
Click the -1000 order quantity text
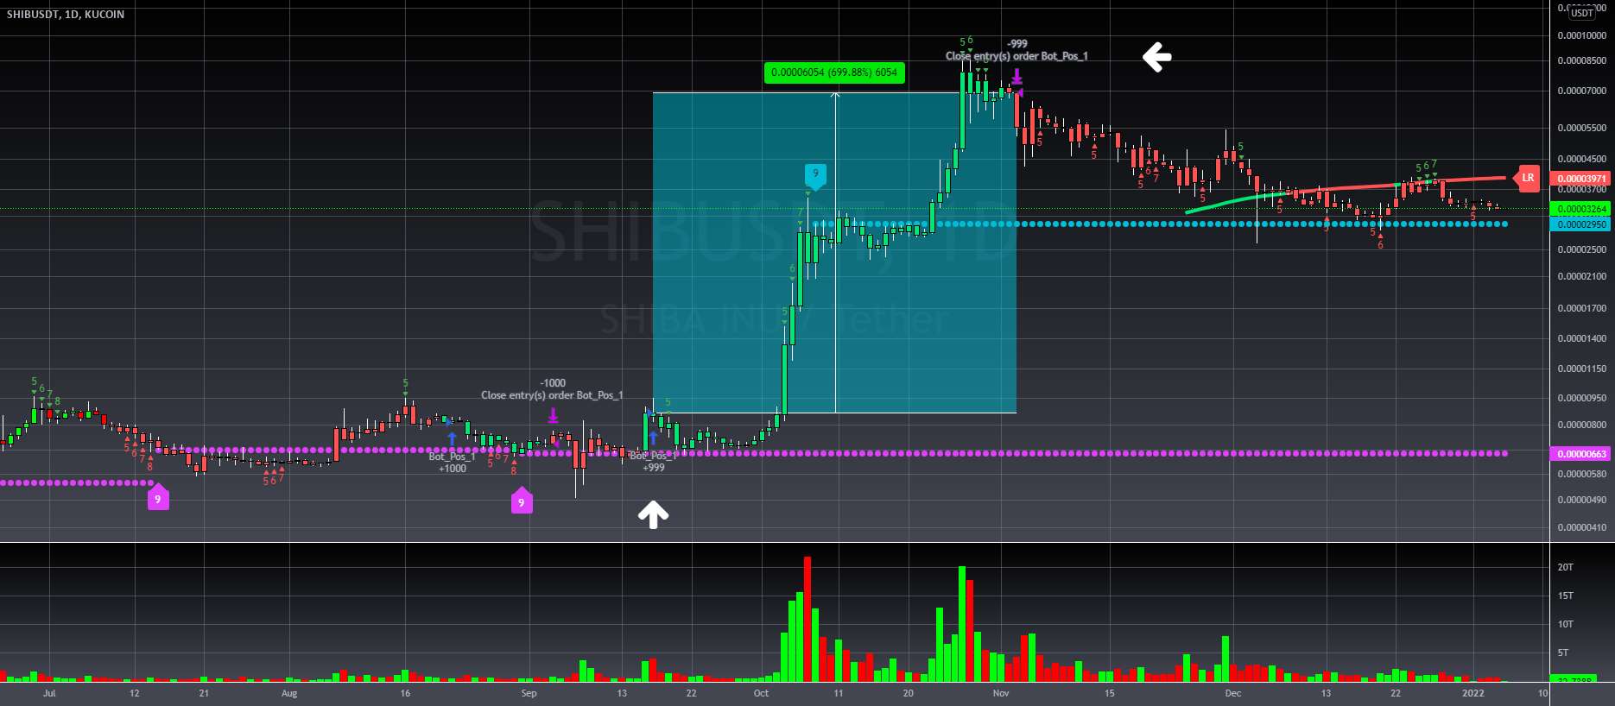[553, 382]
